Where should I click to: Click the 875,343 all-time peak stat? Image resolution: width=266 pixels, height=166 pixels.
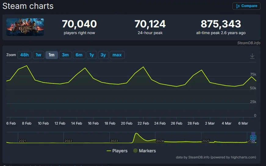point(221,24)
